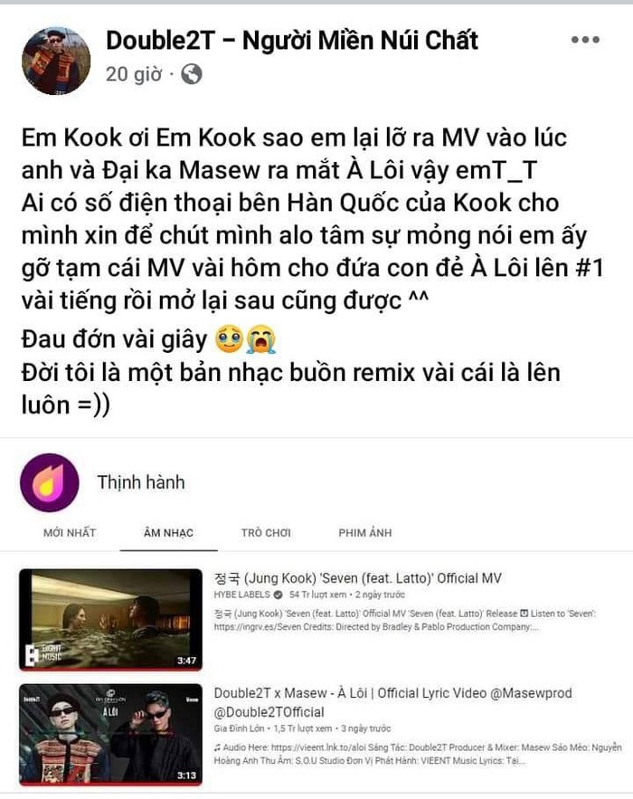633x799 pixels.
Task: Switch to the MỚI NHẤT tab
Action: (70, 533)
